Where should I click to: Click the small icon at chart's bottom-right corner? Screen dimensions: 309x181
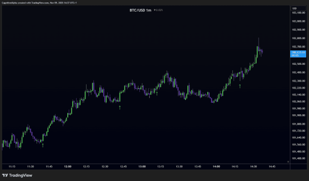click(x=288, y=162)
